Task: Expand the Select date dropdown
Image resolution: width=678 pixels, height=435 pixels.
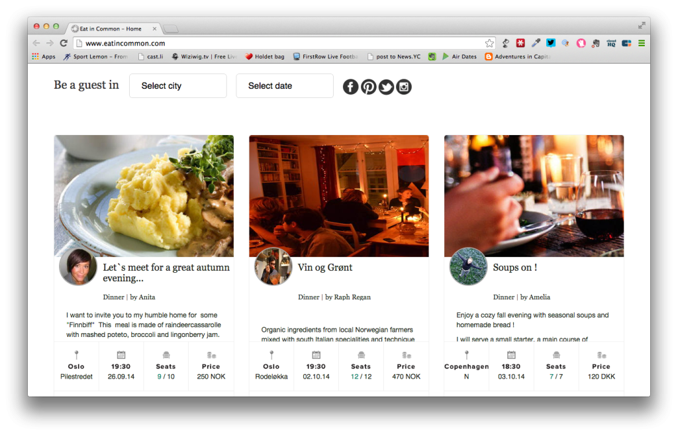Action: point(285,85)
